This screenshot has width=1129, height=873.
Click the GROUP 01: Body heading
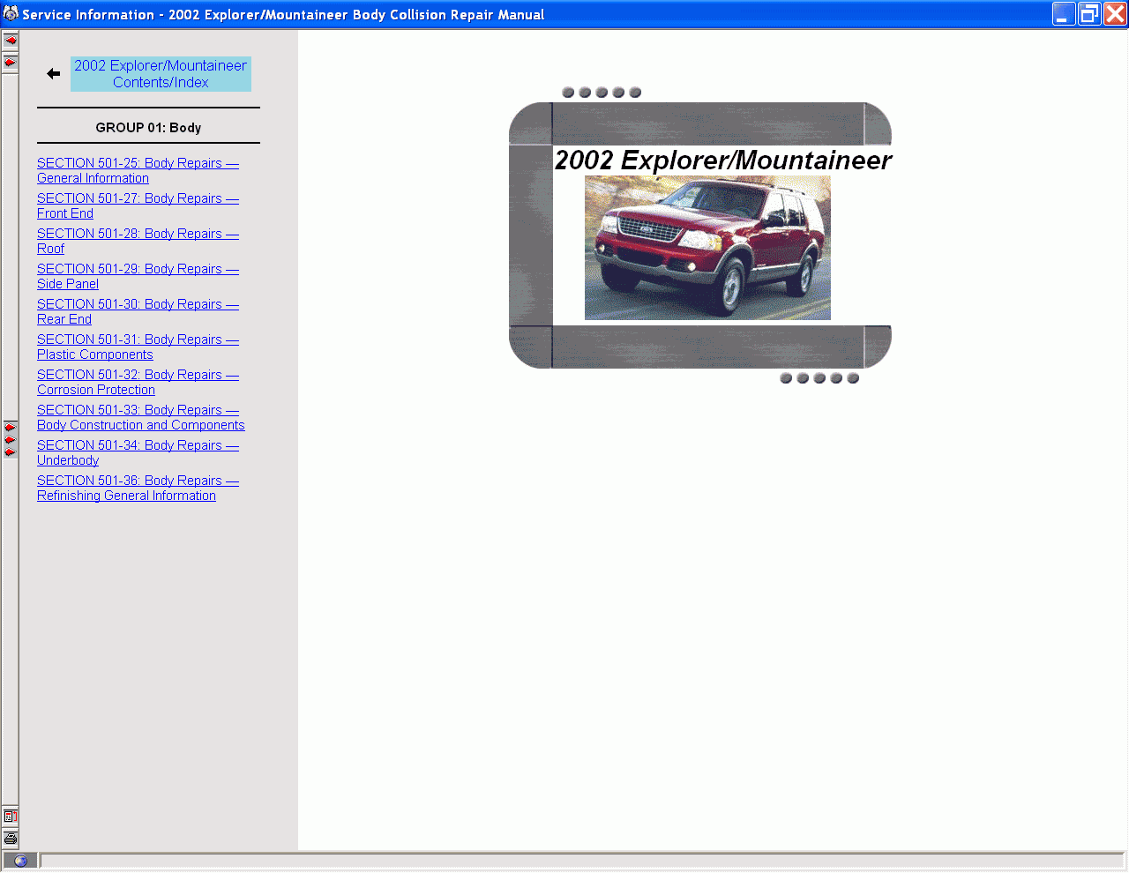click(148, 128)
